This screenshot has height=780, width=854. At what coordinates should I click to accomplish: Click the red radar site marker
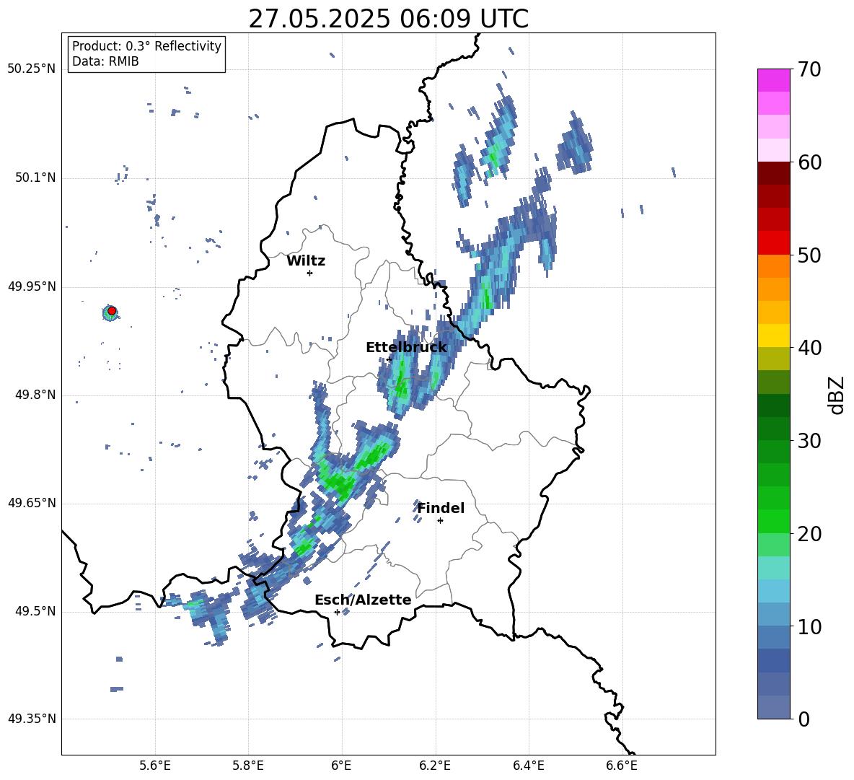112,311
